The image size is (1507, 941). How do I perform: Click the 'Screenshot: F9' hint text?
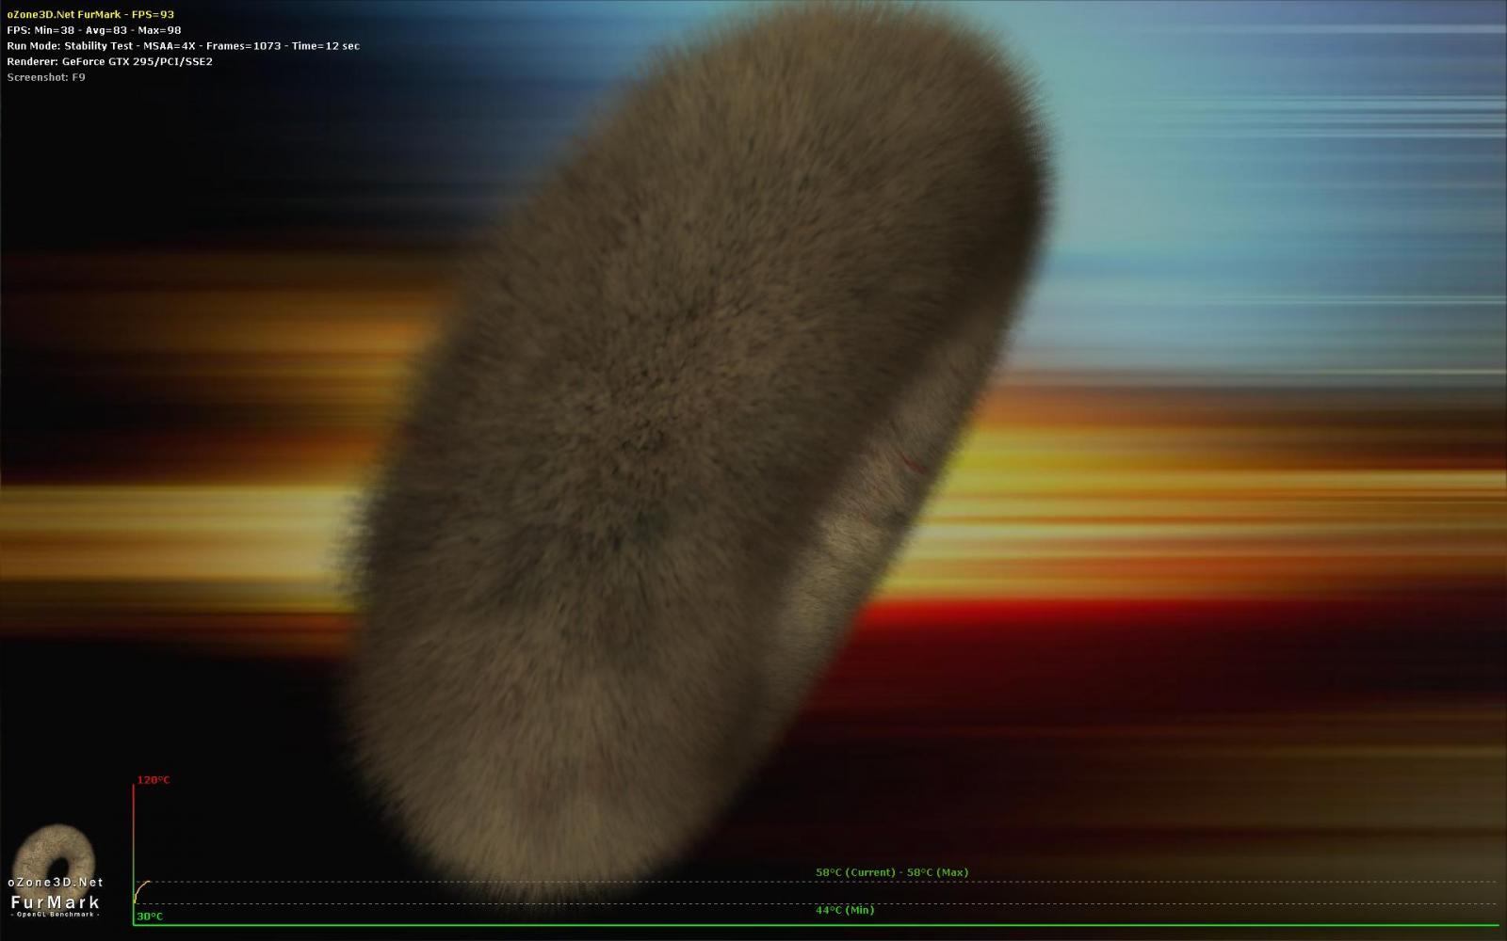click(x=46, y=77)
